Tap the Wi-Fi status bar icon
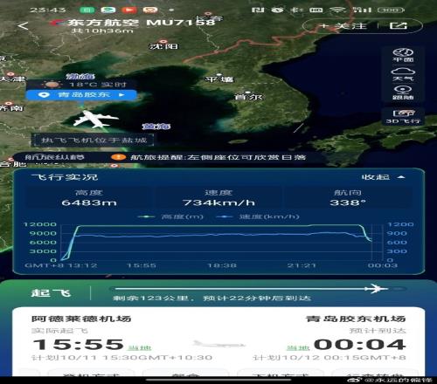 [338, 10]
